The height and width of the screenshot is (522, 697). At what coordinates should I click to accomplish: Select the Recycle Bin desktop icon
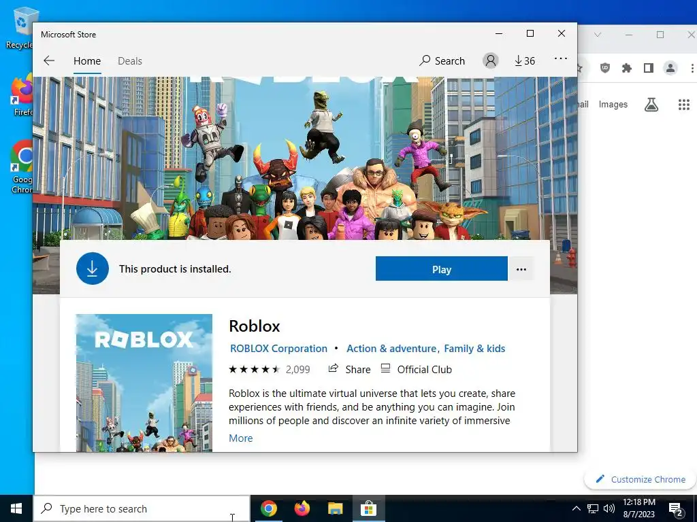coord(20,29)
